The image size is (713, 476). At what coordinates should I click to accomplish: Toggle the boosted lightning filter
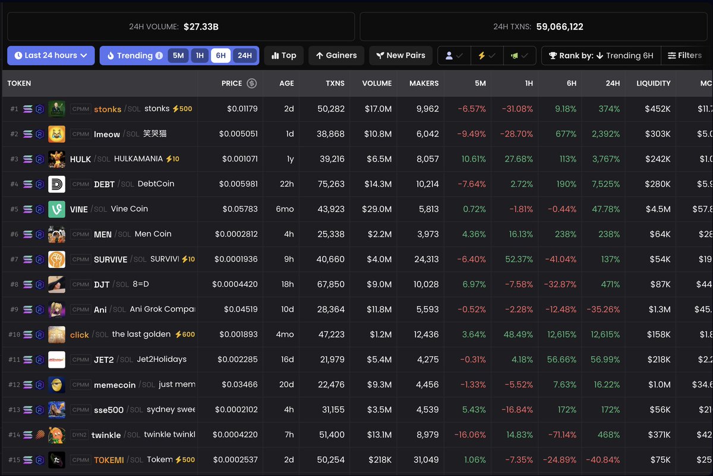pyautogui.click(x=487, y=55)
